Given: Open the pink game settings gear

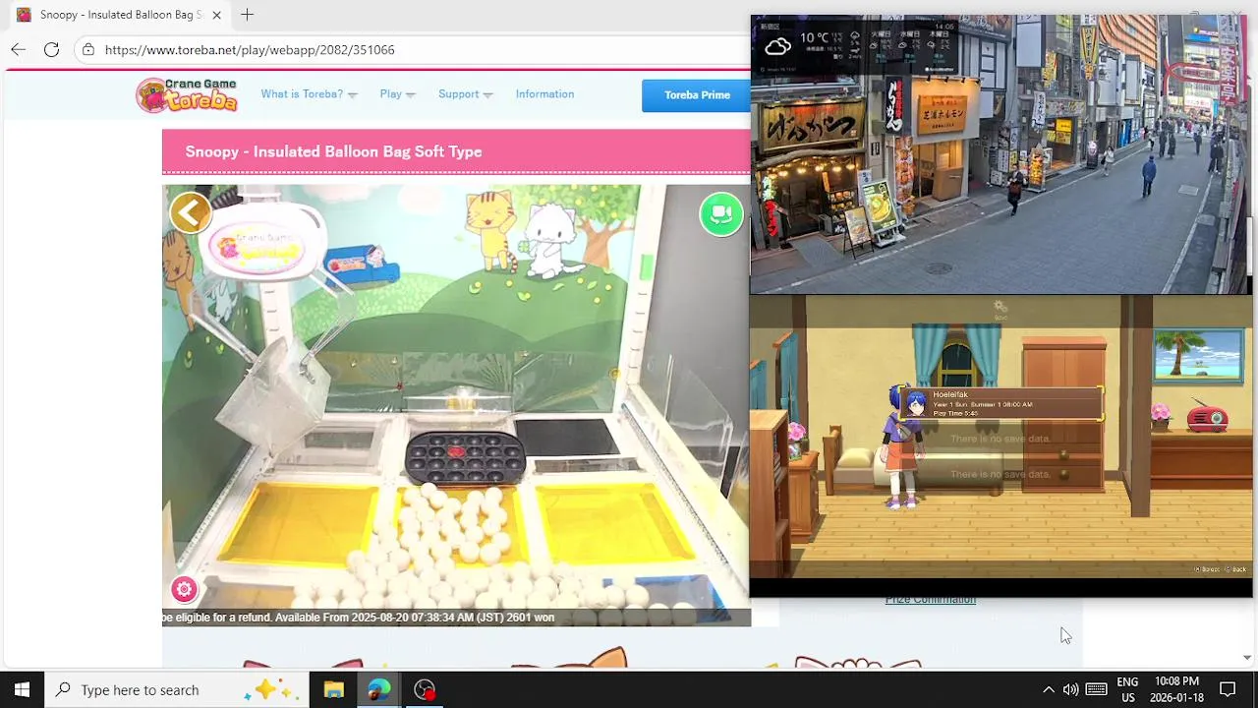Looking at the screenshot, I should [184, 589].
